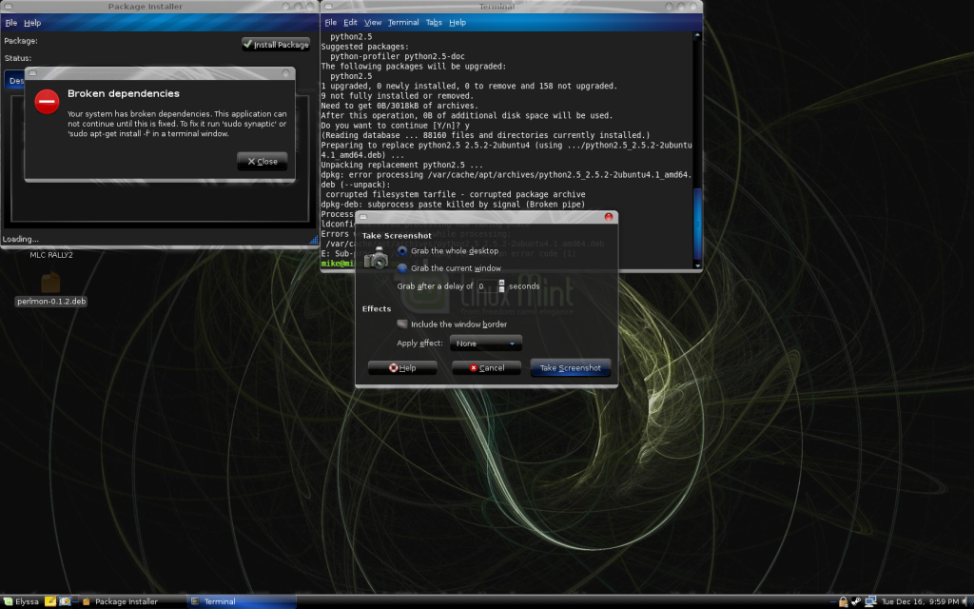Click the lock icon in system tray
The width and height of the screenshot is (974, 609).
(843, 601)
